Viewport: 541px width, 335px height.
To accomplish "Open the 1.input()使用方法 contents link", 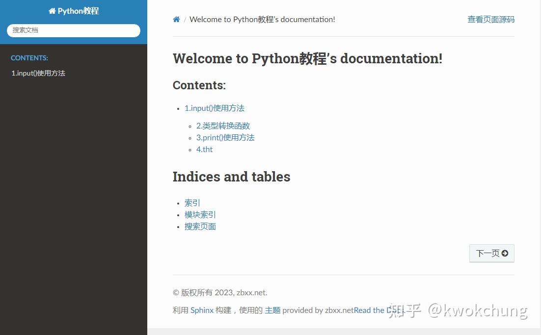I will pyautogui.click(x=215, y=108).
